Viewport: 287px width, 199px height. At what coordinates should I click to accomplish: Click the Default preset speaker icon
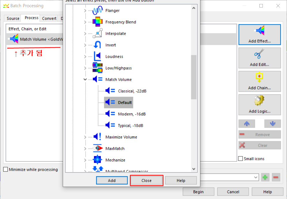pos(110,102)
